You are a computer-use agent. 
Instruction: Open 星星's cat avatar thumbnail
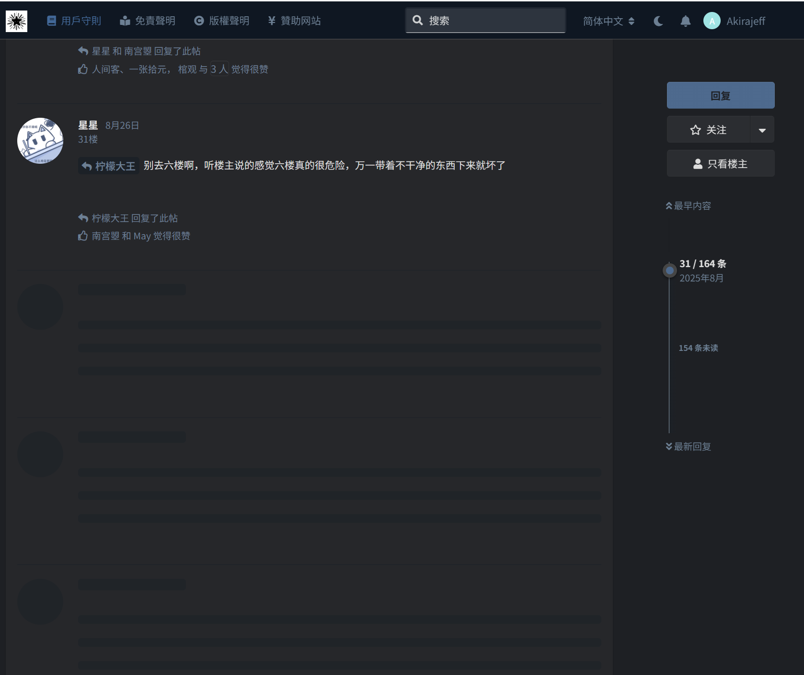[40, 141]
